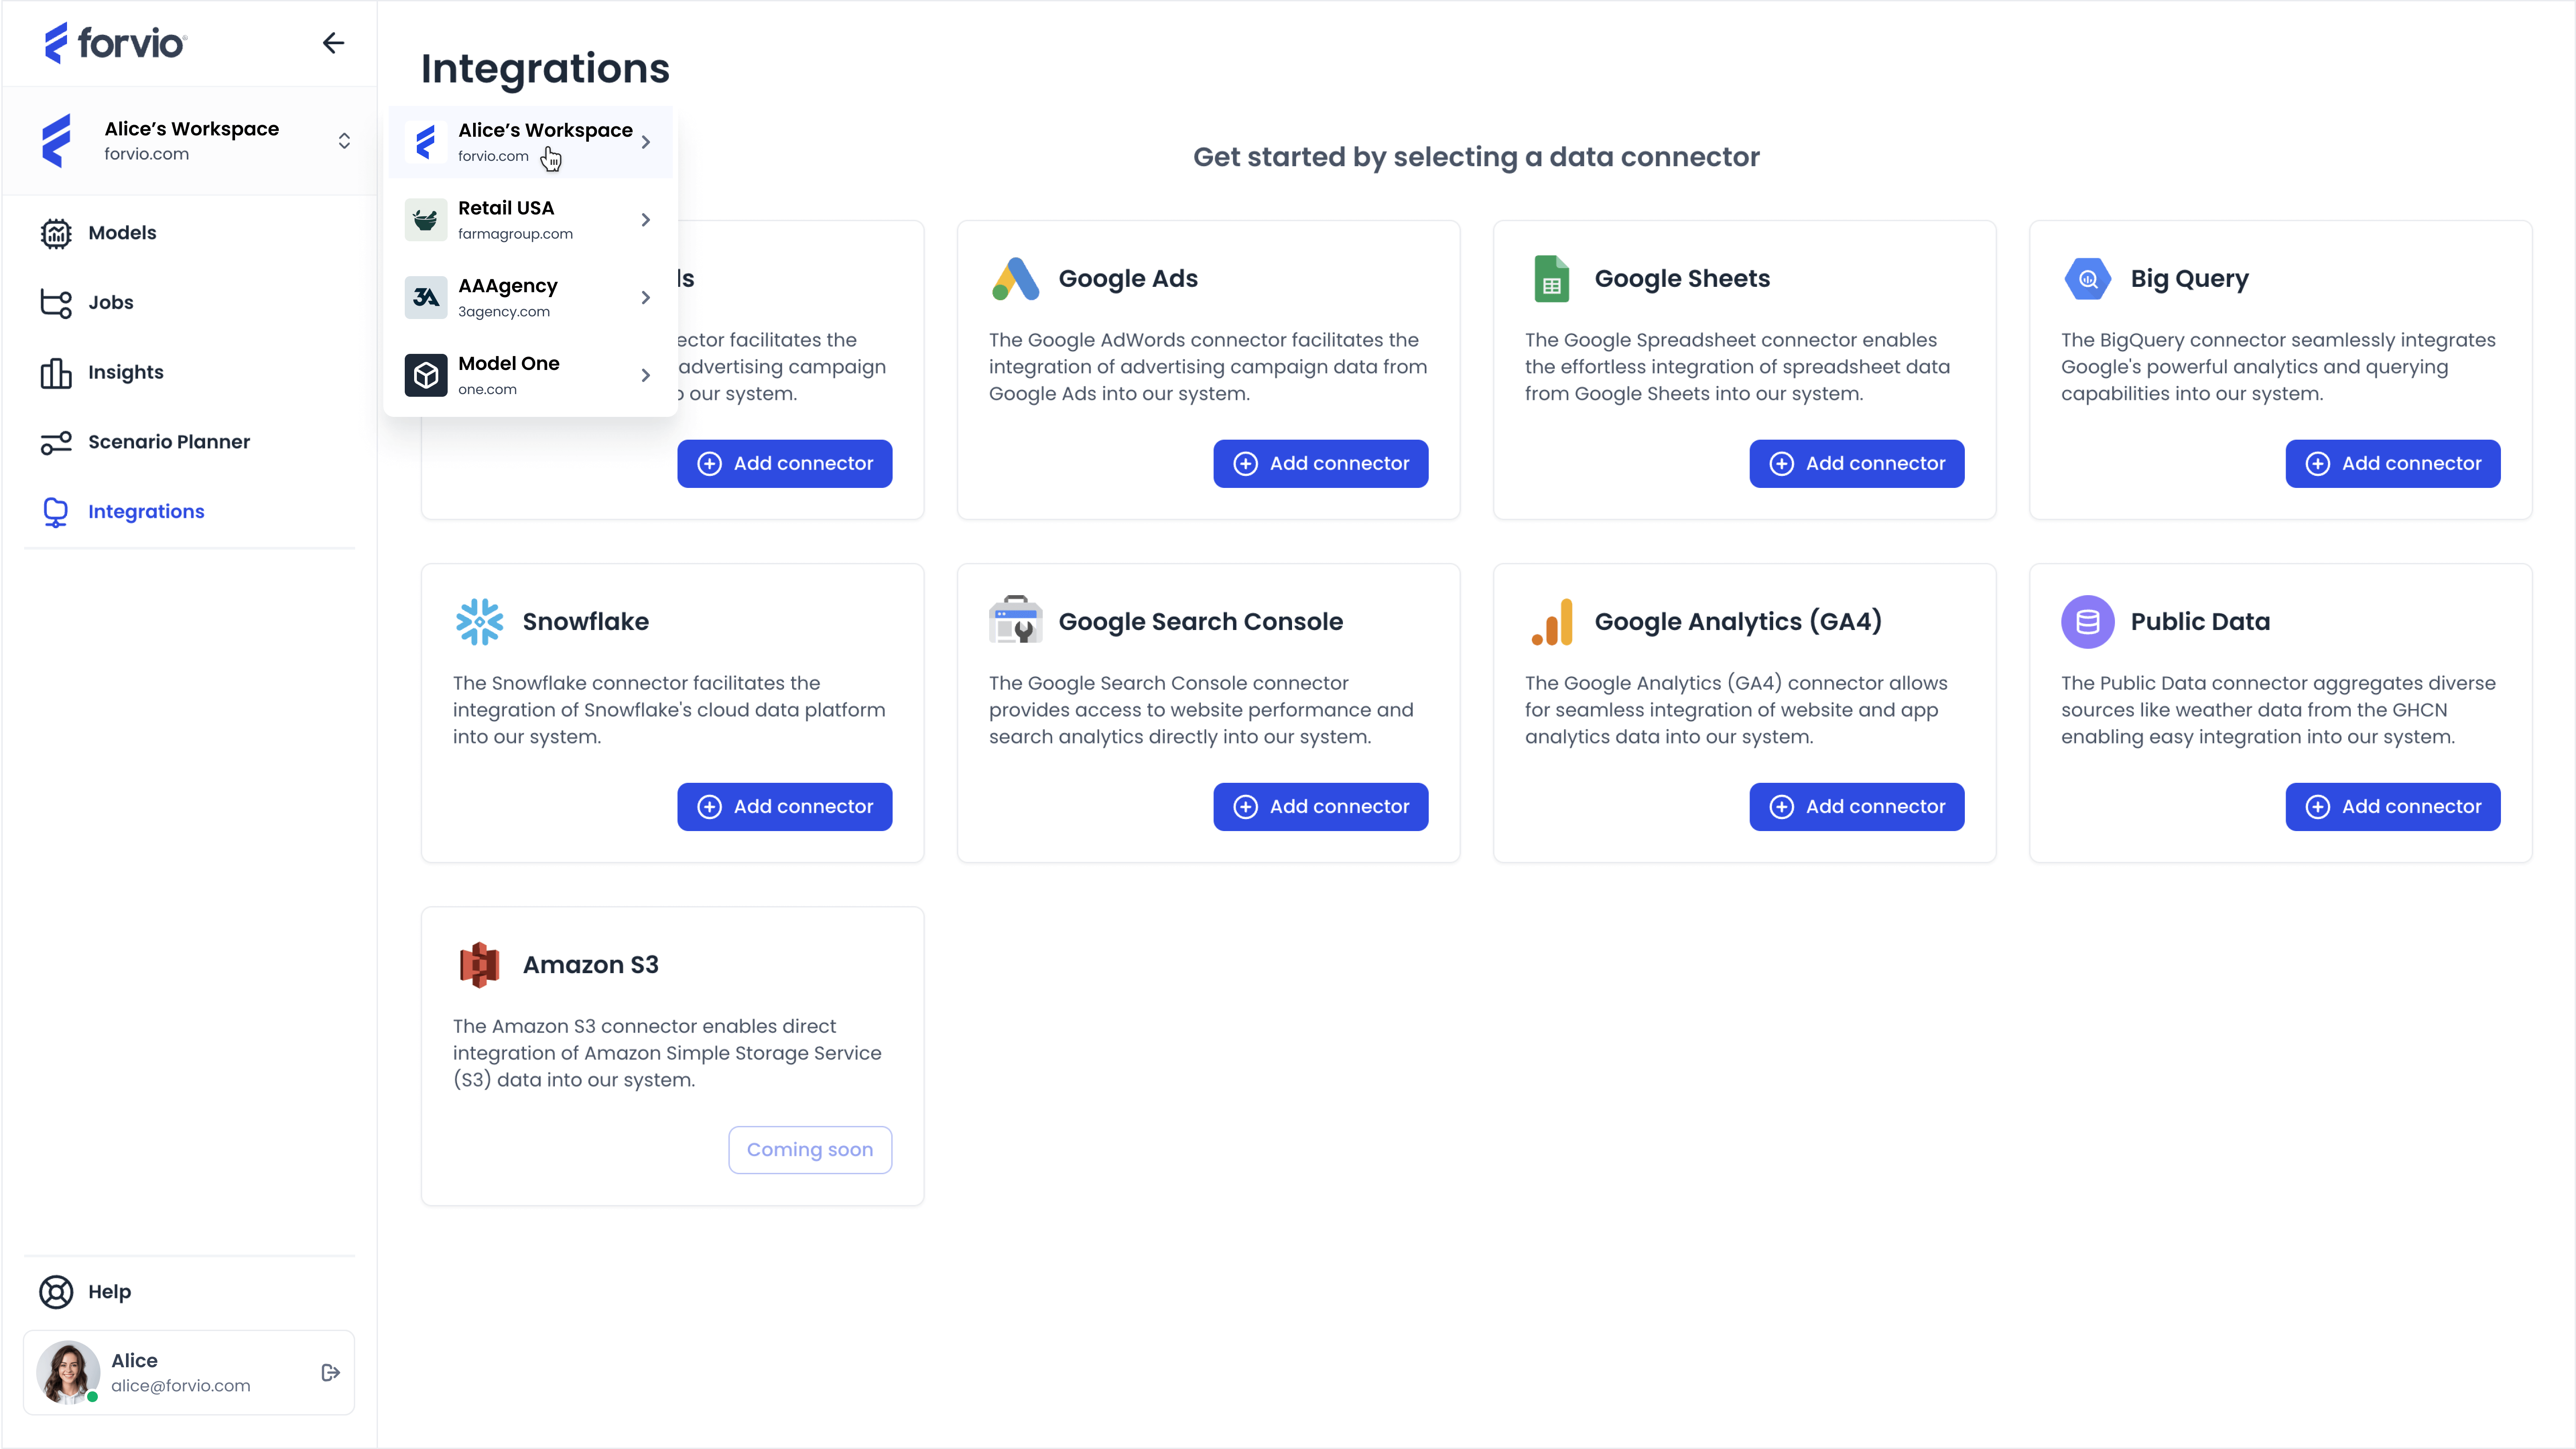
Task: Click Alice's profile avatar photo
Action: pyautogui.click(x=68, y=1372)
